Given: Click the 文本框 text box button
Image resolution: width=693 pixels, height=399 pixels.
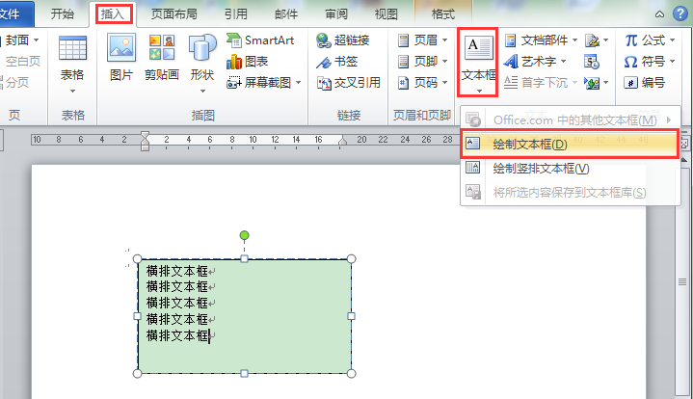Looking at the screenshot, I should (478, 62).
